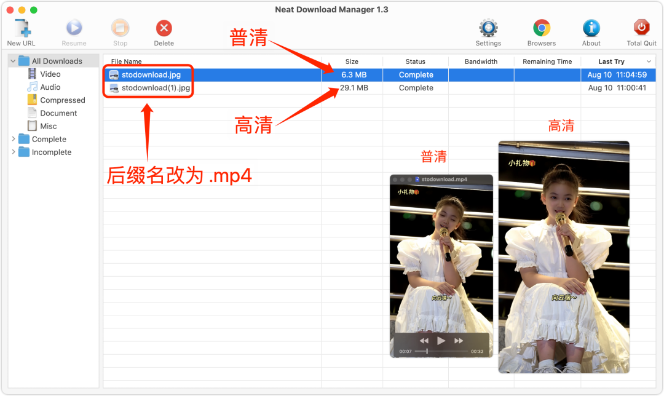The image size is (664, 396).
Task: Open the Settings gear icon
Action: (x=488, y=28)
